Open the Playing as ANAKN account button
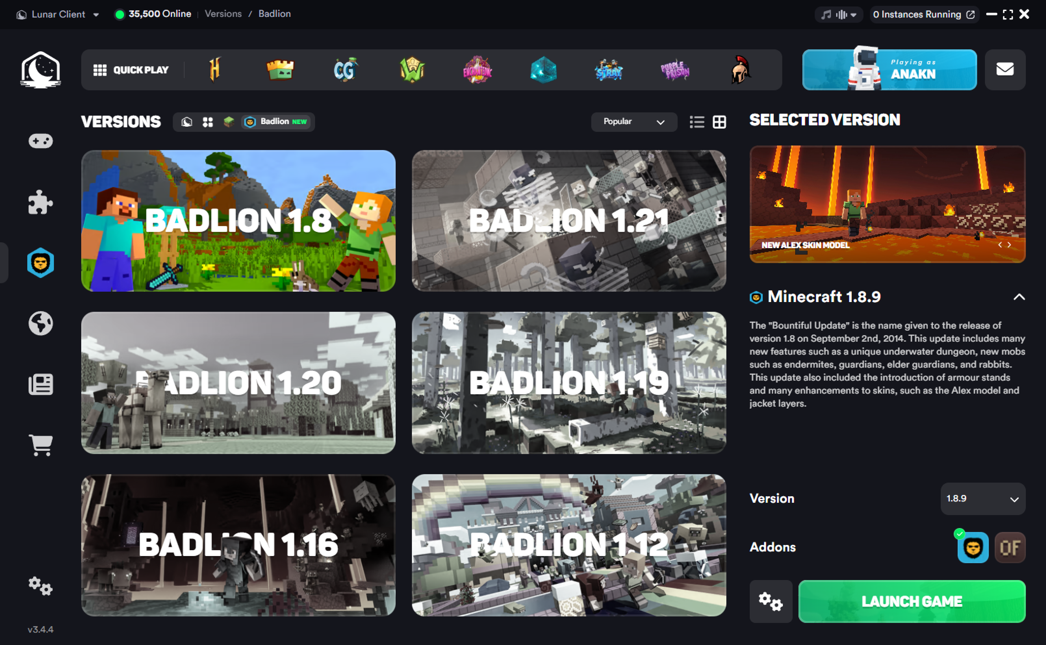Image resolution: width=1046 pixels, height=645 pixels. click(889, 70)
